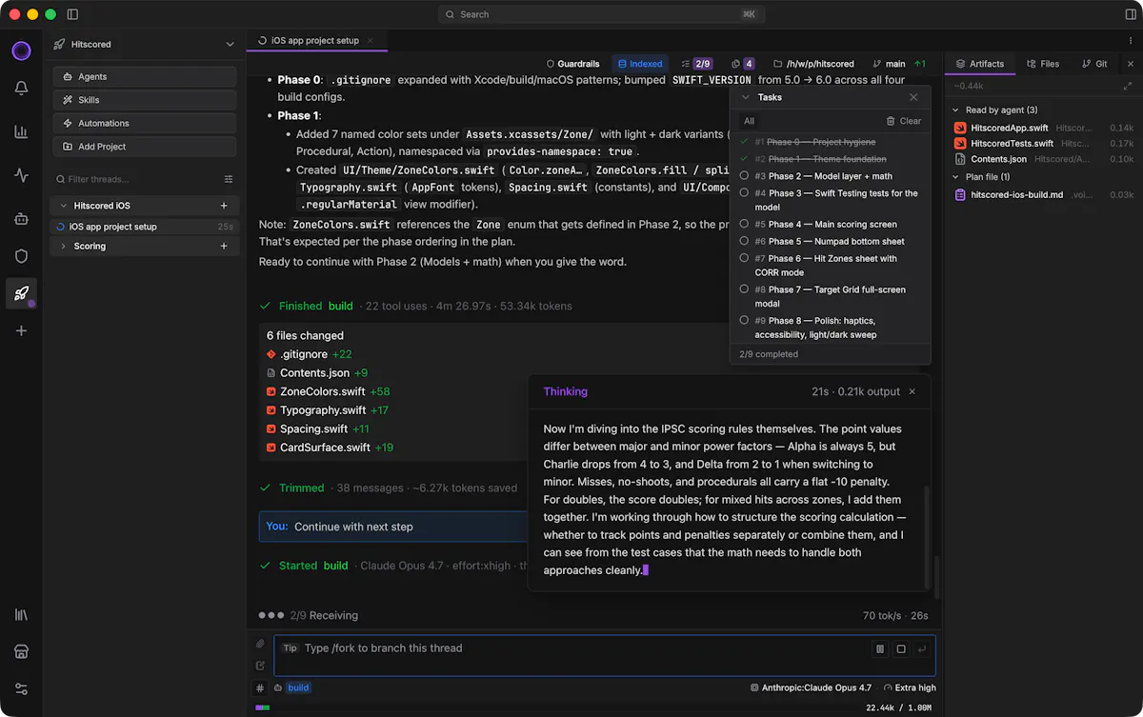The image size is (1143, 717).
Task: Mark Phase 8 Polish task circle
Action: pos(744,320)
